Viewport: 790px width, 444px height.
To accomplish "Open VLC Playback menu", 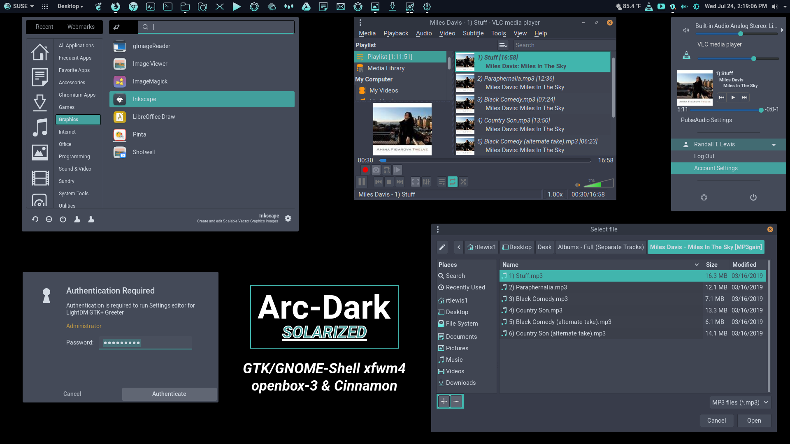I will [396, 33].
